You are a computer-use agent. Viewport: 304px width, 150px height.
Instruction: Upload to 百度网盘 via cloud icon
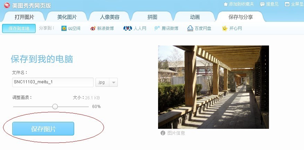pyautogui.click(x=190, y=28)
